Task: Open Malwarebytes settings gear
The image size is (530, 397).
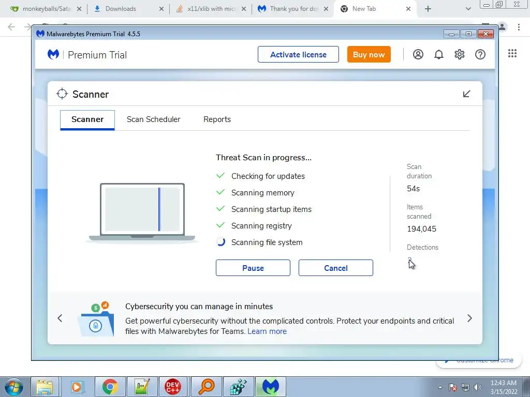Action: tap(460, 54)
